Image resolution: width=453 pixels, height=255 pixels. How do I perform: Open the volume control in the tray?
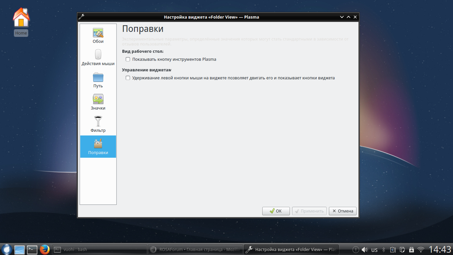point(364,249)
